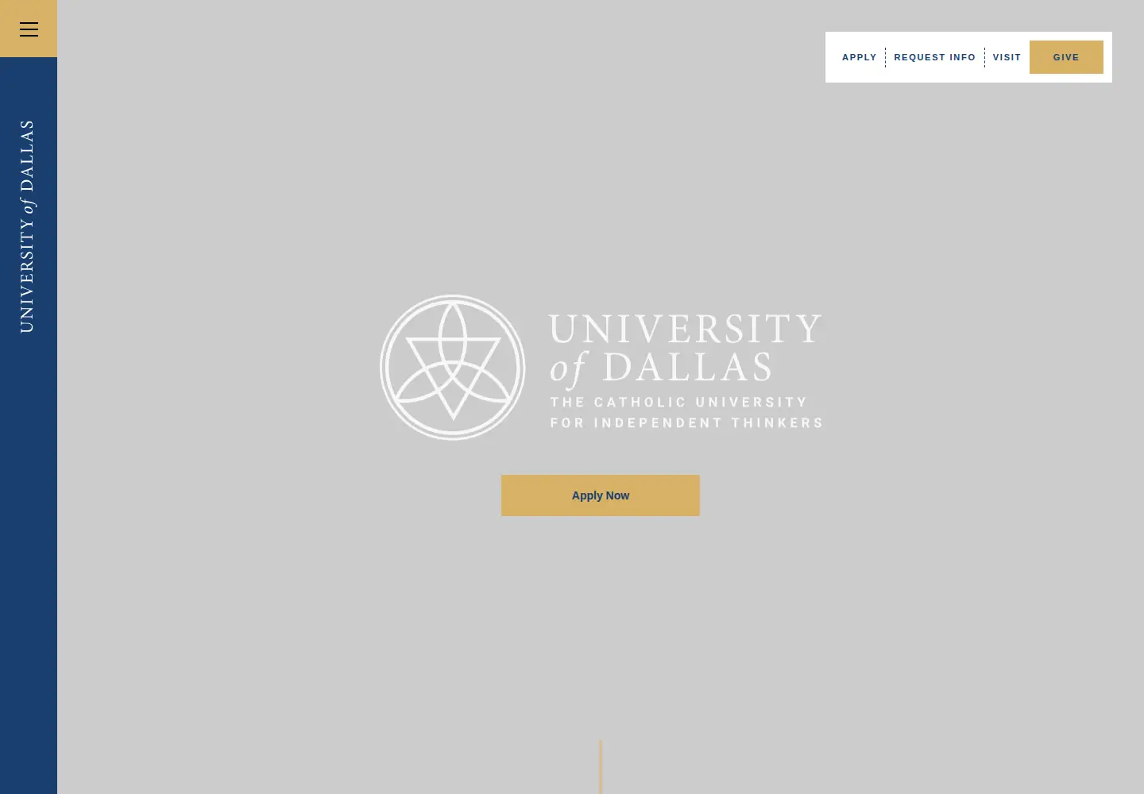Viewport: 1144px width, 794px height.
Task: Click the gold Give button
Action: [x=1066, y=57]
